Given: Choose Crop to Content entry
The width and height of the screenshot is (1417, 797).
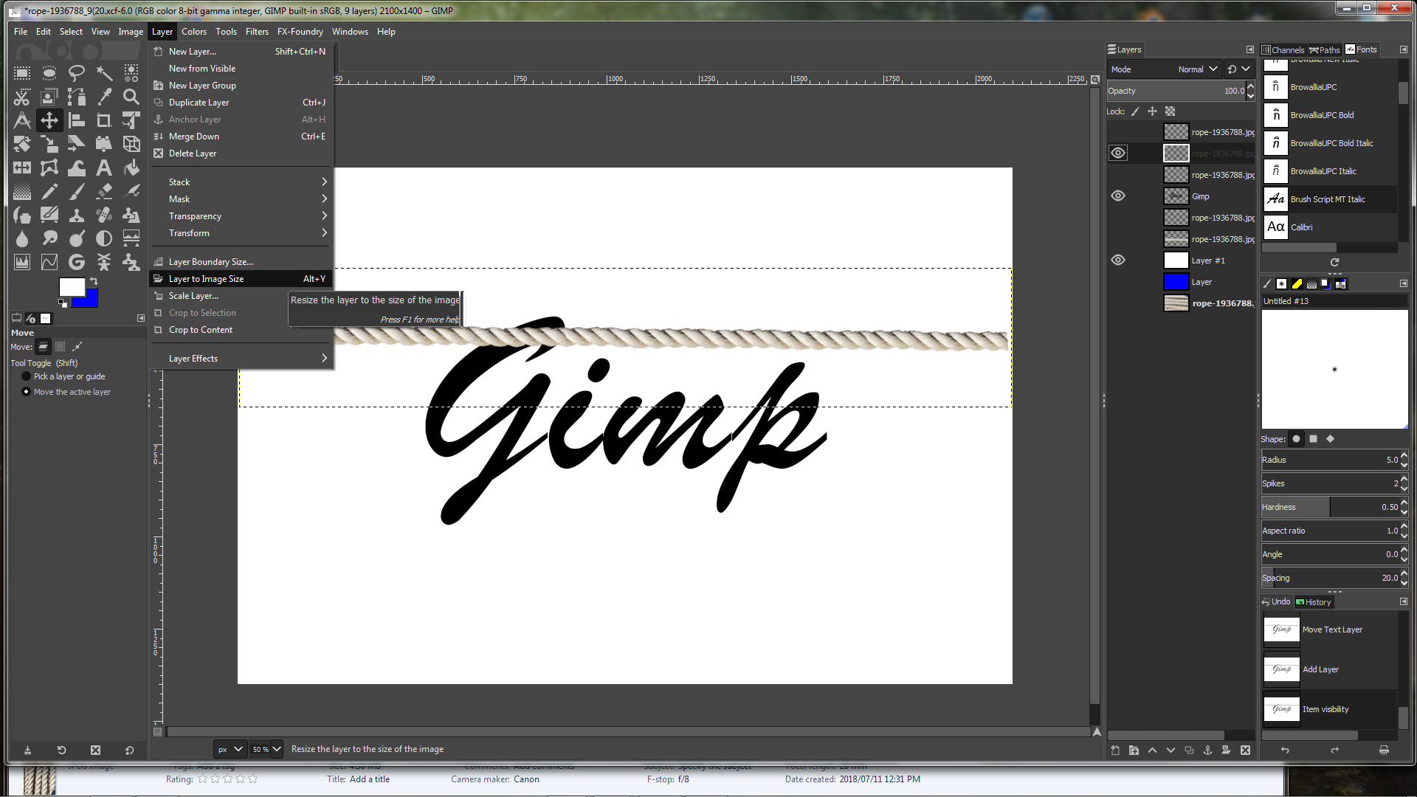Looking at the screenshot, I should click(241, 330).
